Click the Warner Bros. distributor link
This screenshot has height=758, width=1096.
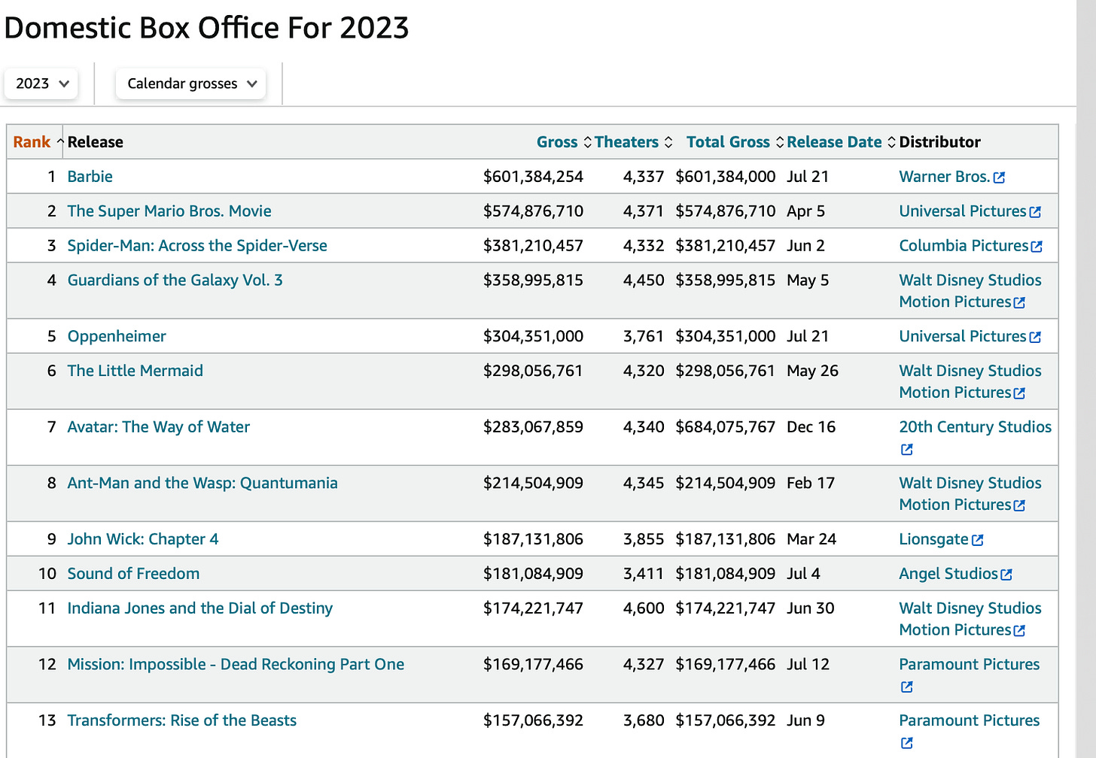tap(944, 177)
